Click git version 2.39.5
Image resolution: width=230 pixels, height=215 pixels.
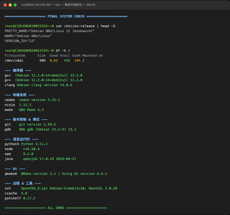click(x=37, y=125)
